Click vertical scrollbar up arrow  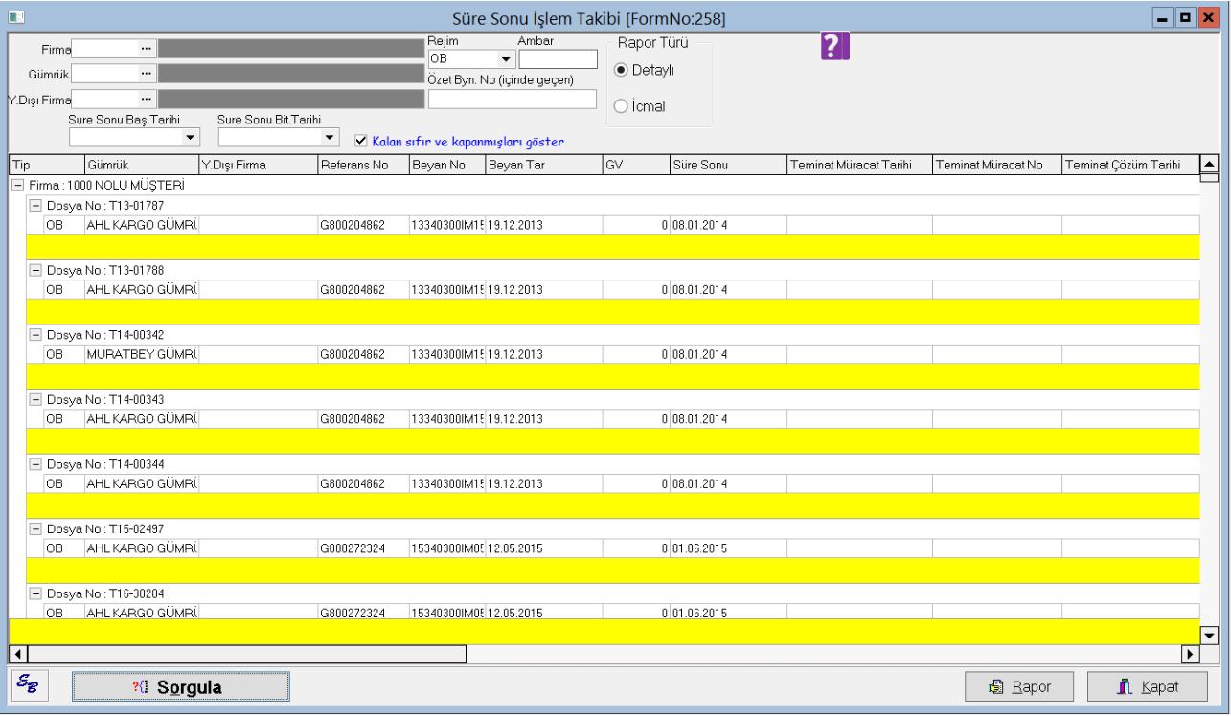pyautogui.click(x=1207, y=165)
